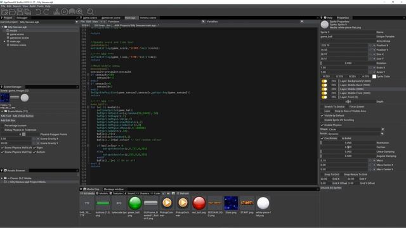The height and width of the screenshot is (228, 406).
Task: Click the New Project toolbar icon
Action: [4, 11]
